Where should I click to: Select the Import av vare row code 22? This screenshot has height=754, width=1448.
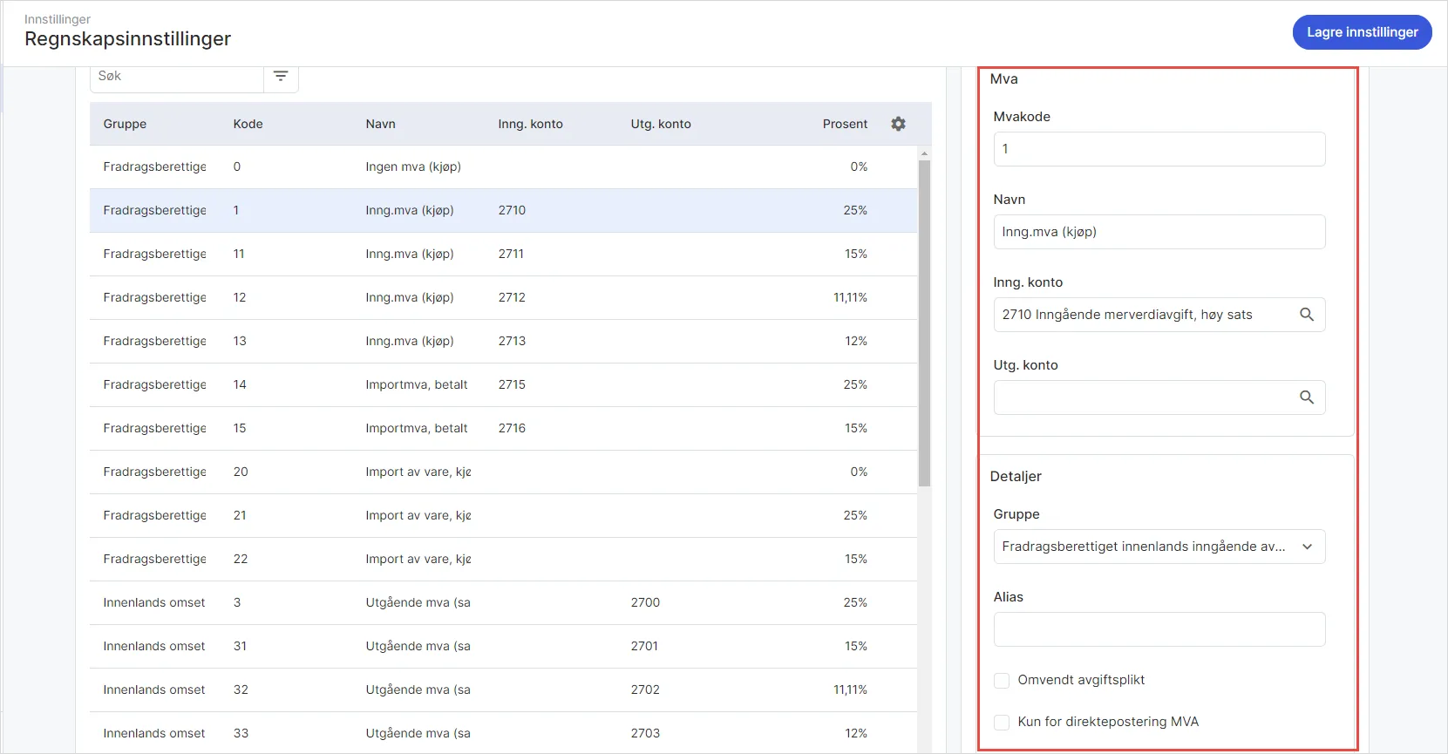tap(503, 560)
